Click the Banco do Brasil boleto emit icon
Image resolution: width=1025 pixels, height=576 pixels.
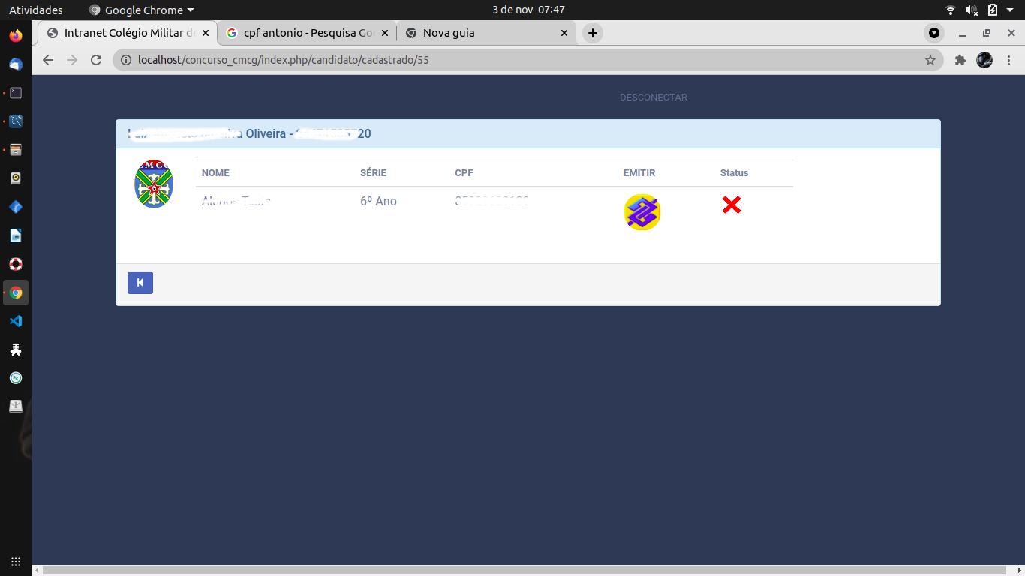coord(642,212)
